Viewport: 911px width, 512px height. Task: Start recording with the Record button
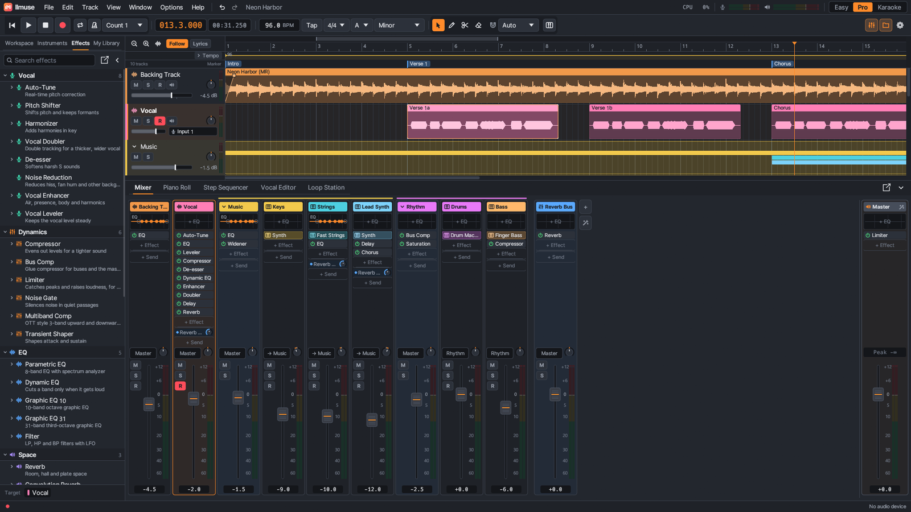[63, 25]
